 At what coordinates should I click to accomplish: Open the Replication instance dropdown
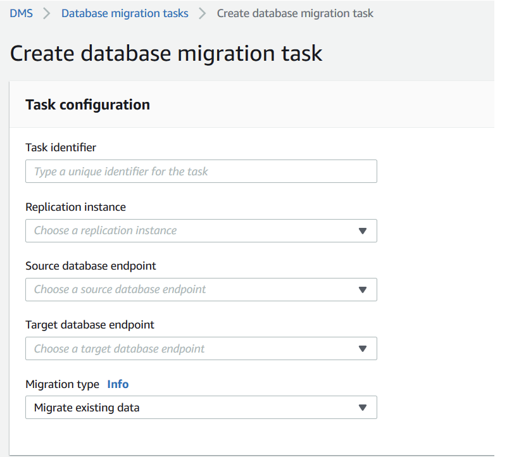click(201, 230)
